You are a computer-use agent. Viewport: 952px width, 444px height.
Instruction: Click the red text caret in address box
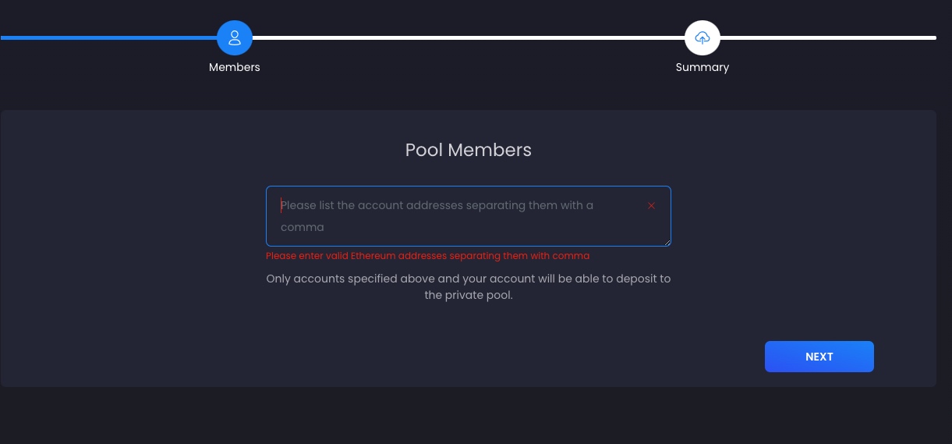click(x=281, y=205)
